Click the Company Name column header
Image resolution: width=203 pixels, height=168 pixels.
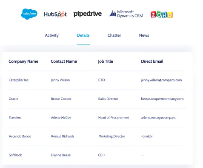23,61
